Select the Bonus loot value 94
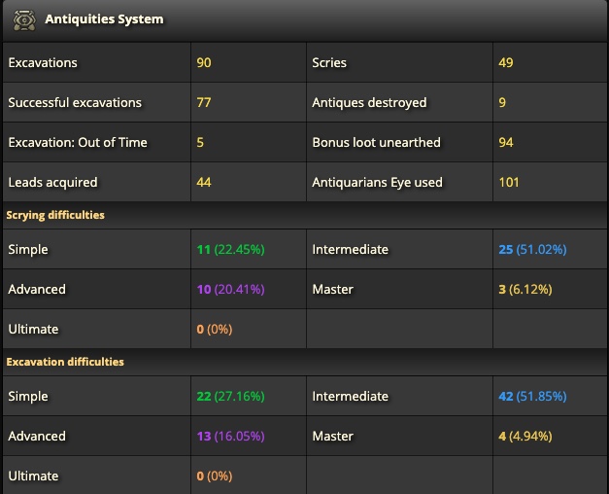Viewport: 609px width, 494px height. tap(506, 142)
